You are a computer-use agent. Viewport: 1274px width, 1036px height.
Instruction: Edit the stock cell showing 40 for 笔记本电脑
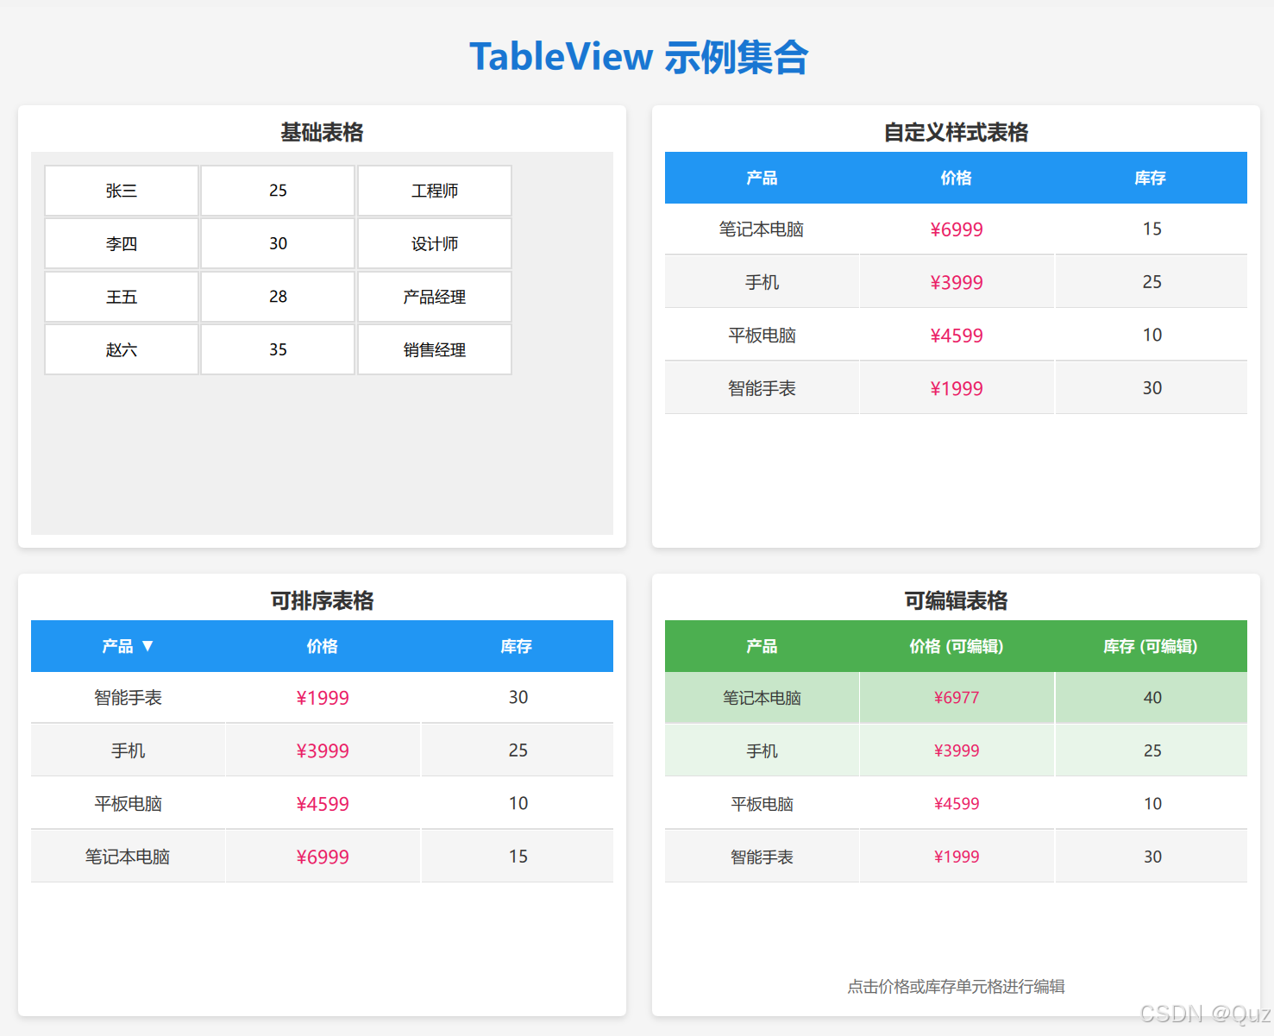(1152, 697)
